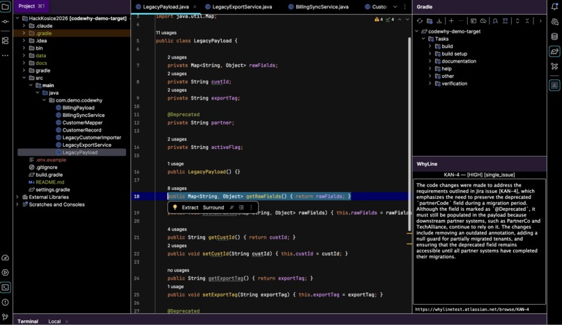Open the Database tool window icon
562x325 pixels.
pos(554,36)
